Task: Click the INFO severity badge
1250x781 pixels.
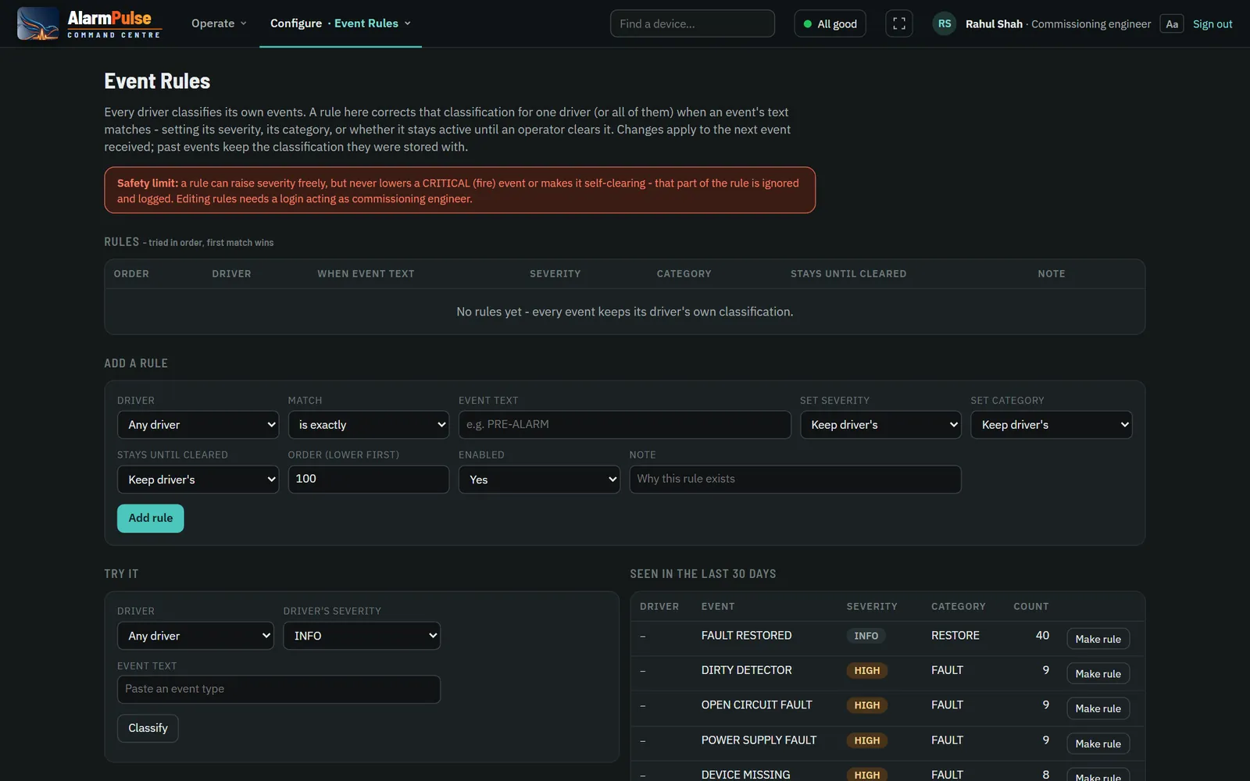Action: [866, 636]
